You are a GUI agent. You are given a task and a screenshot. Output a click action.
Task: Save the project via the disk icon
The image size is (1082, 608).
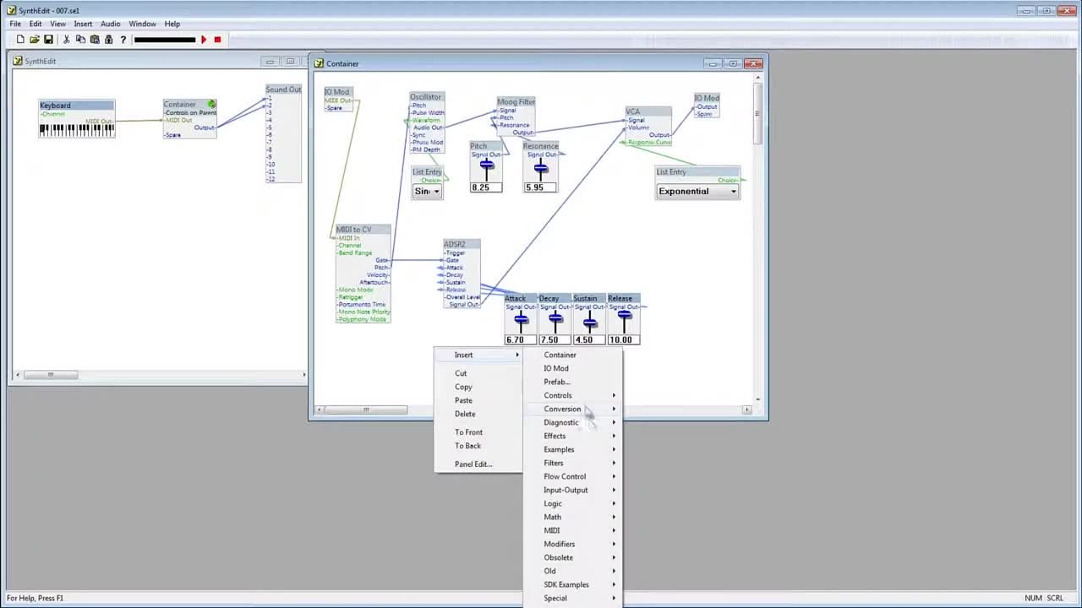pyautogui.click(x=48, y=40)
